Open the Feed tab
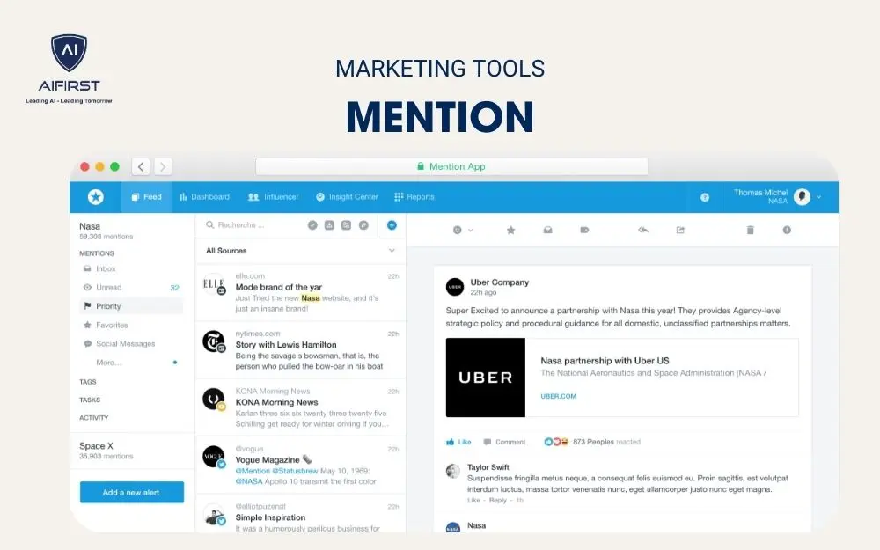The height and width of the screenshot is (550, 880). tap(147, 197)
